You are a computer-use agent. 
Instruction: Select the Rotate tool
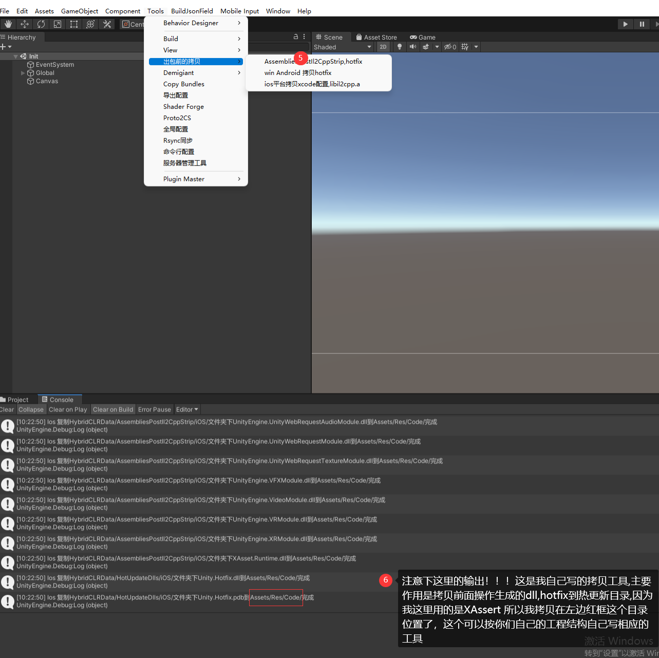point(41,24)
